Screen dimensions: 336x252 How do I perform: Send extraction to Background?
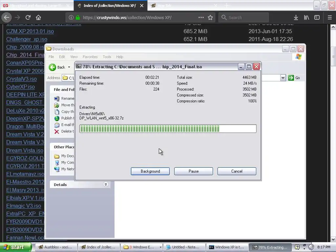[x=150, y=171]
